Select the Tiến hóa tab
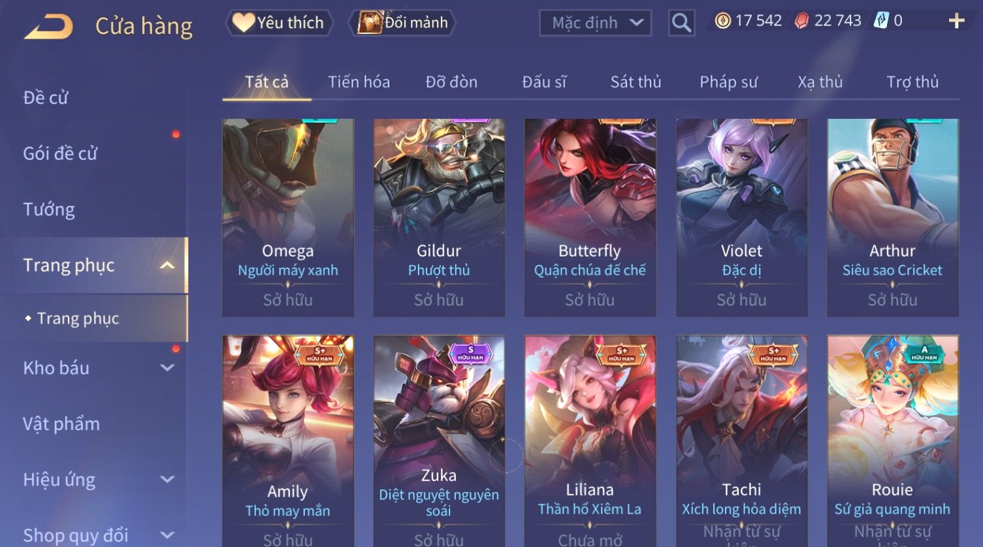This screenshot has height=547, width=983. [x=359, y=82]
